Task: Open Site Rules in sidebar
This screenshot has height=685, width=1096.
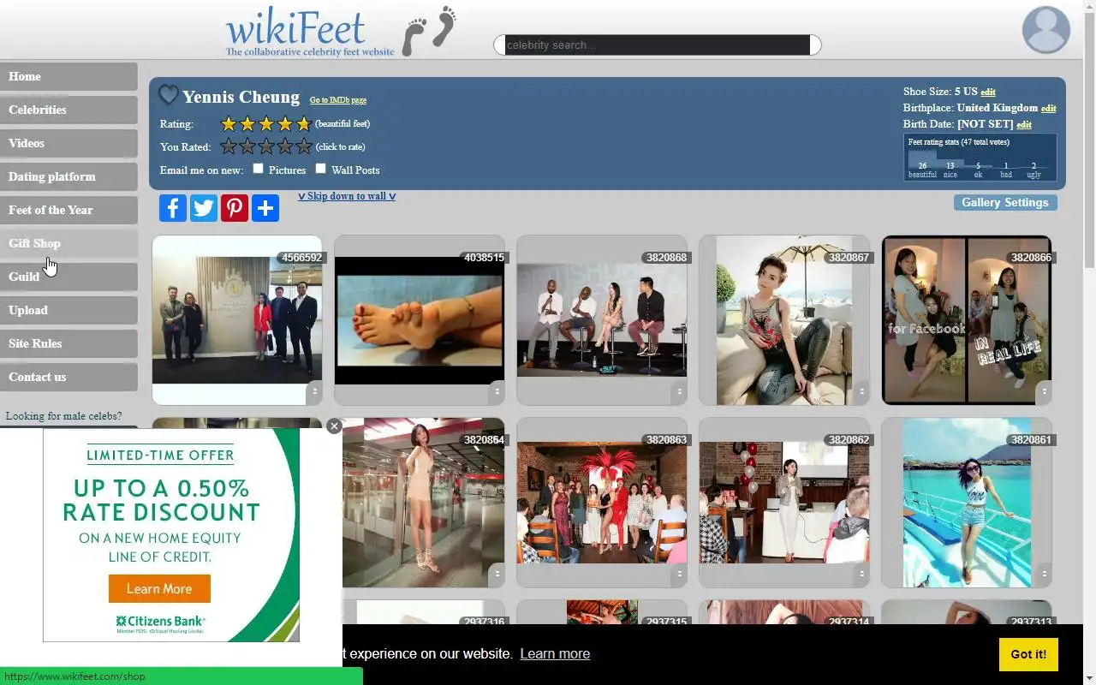Action: click(68, 343)
